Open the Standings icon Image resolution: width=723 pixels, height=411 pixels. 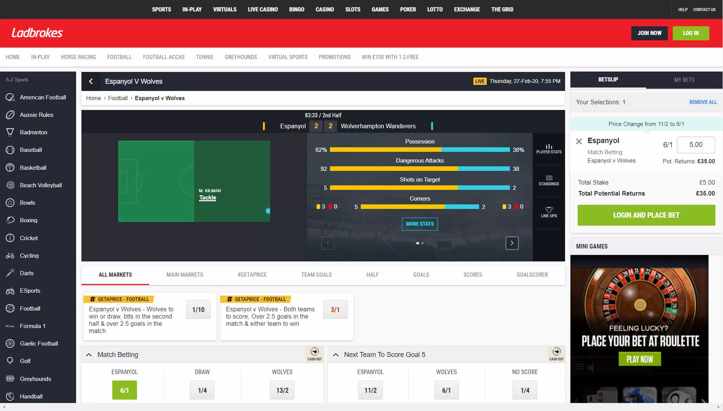point(549,180)
